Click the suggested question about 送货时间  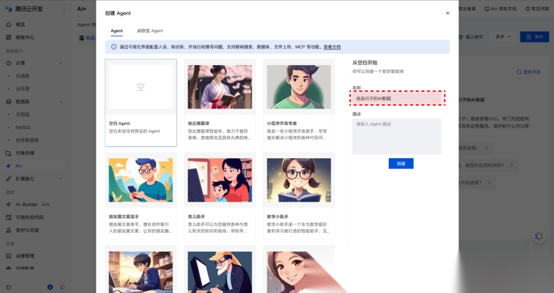[x=488, y=165]
